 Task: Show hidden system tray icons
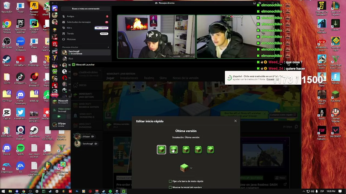(304, 191)
